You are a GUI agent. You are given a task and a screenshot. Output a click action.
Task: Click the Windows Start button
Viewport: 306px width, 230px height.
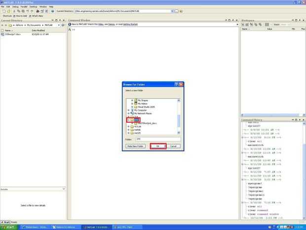(9, 227)
